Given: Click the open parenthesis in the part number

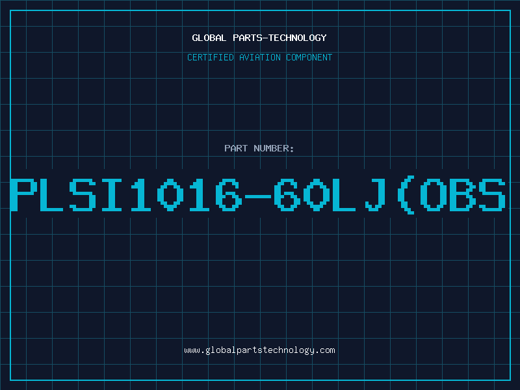Looking at the screenshot, I should [x=406, y=194].
